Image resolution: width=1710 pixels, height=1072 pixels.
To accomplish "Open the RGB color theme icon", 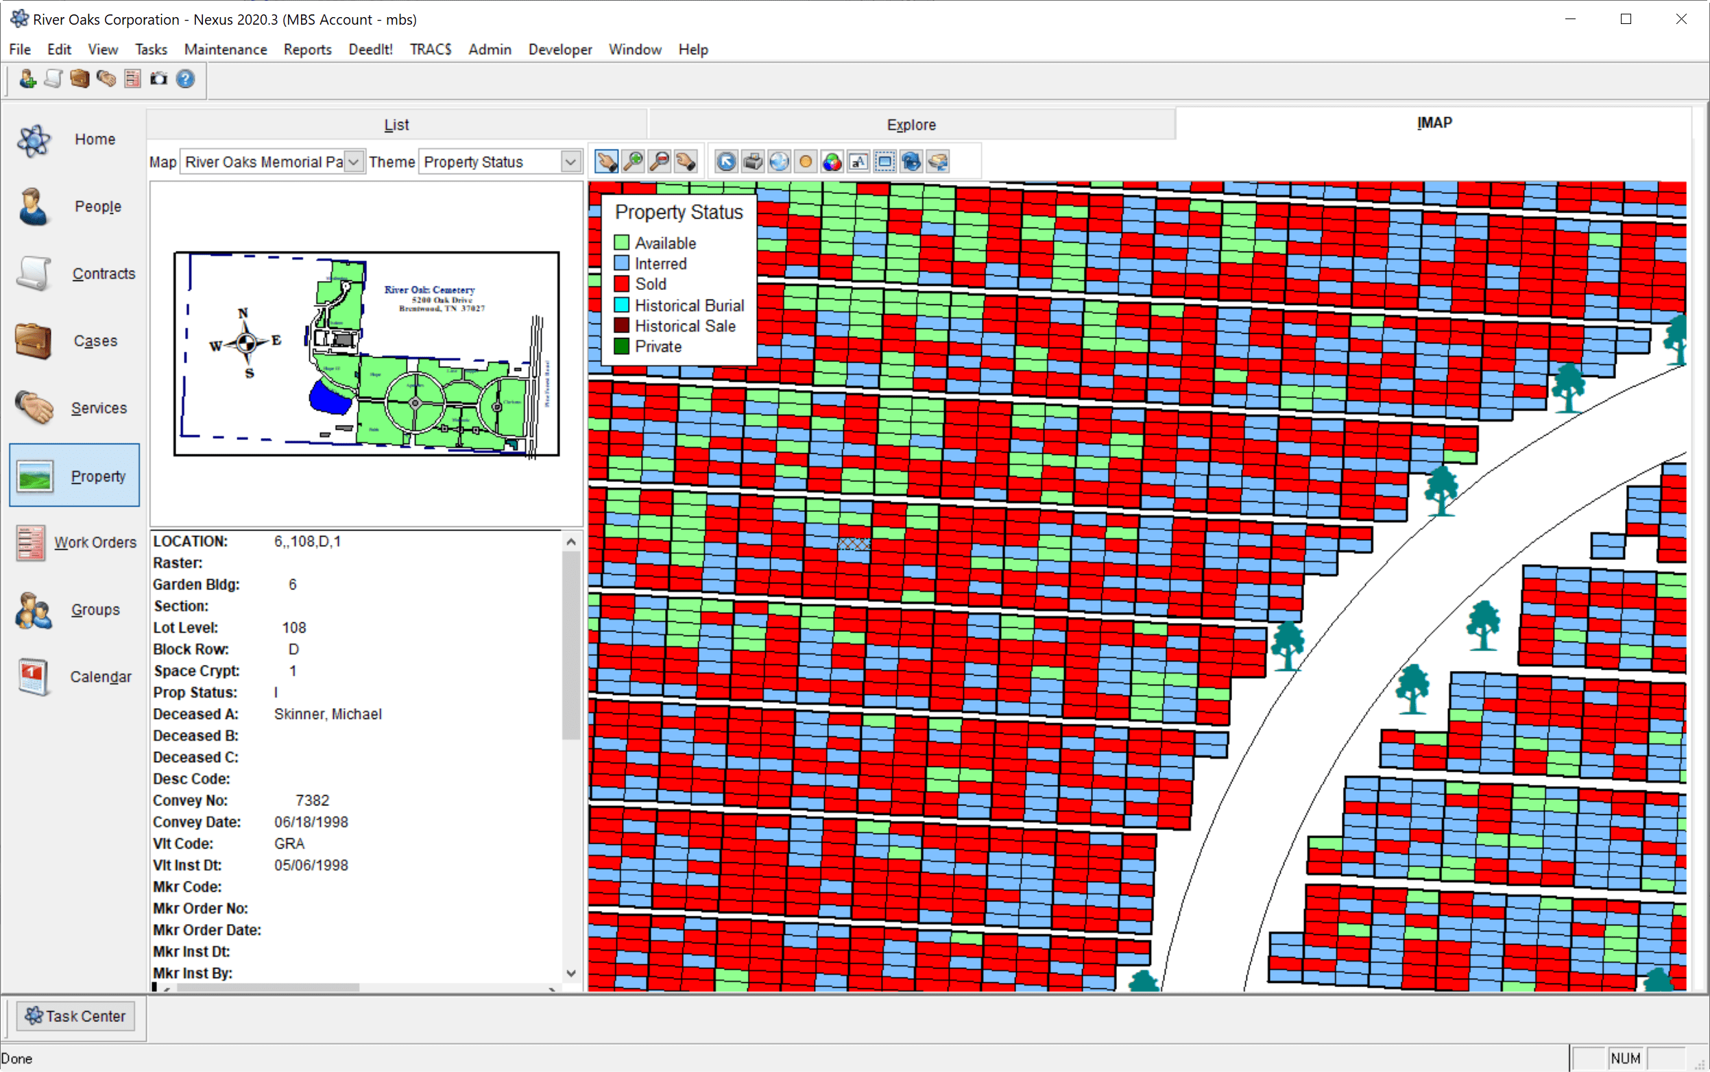I will point(832,162).
